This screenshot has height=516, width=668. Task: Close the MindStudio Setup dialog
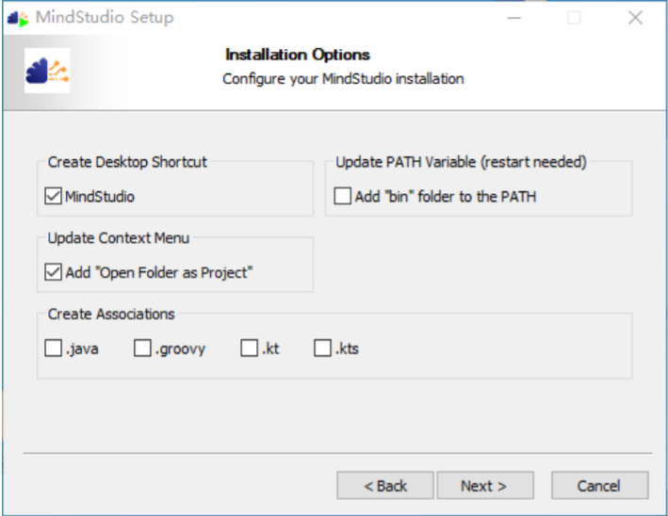pyautogui.click(x=635, y=18)
